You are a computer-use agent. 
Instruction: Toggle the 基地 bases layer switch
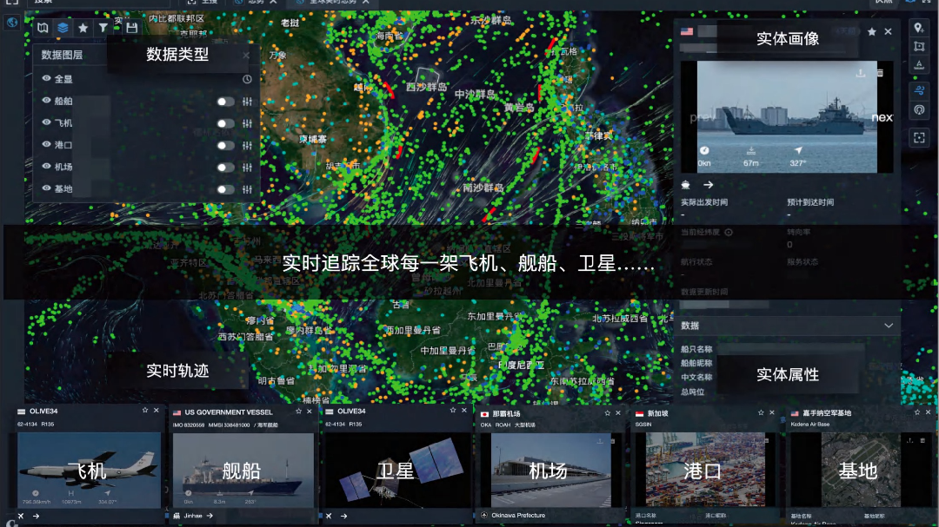coord(226,189)
